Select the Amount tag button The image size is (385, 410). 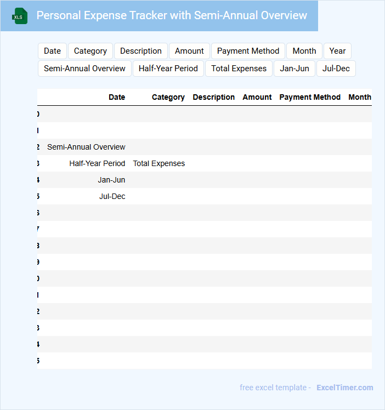[189, 51]
